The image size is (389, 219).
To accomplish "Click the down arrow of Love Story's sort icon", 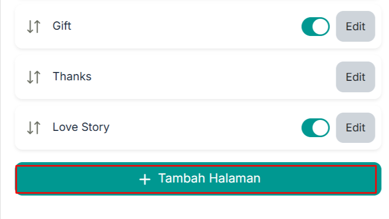I will [x=30, y=128].
